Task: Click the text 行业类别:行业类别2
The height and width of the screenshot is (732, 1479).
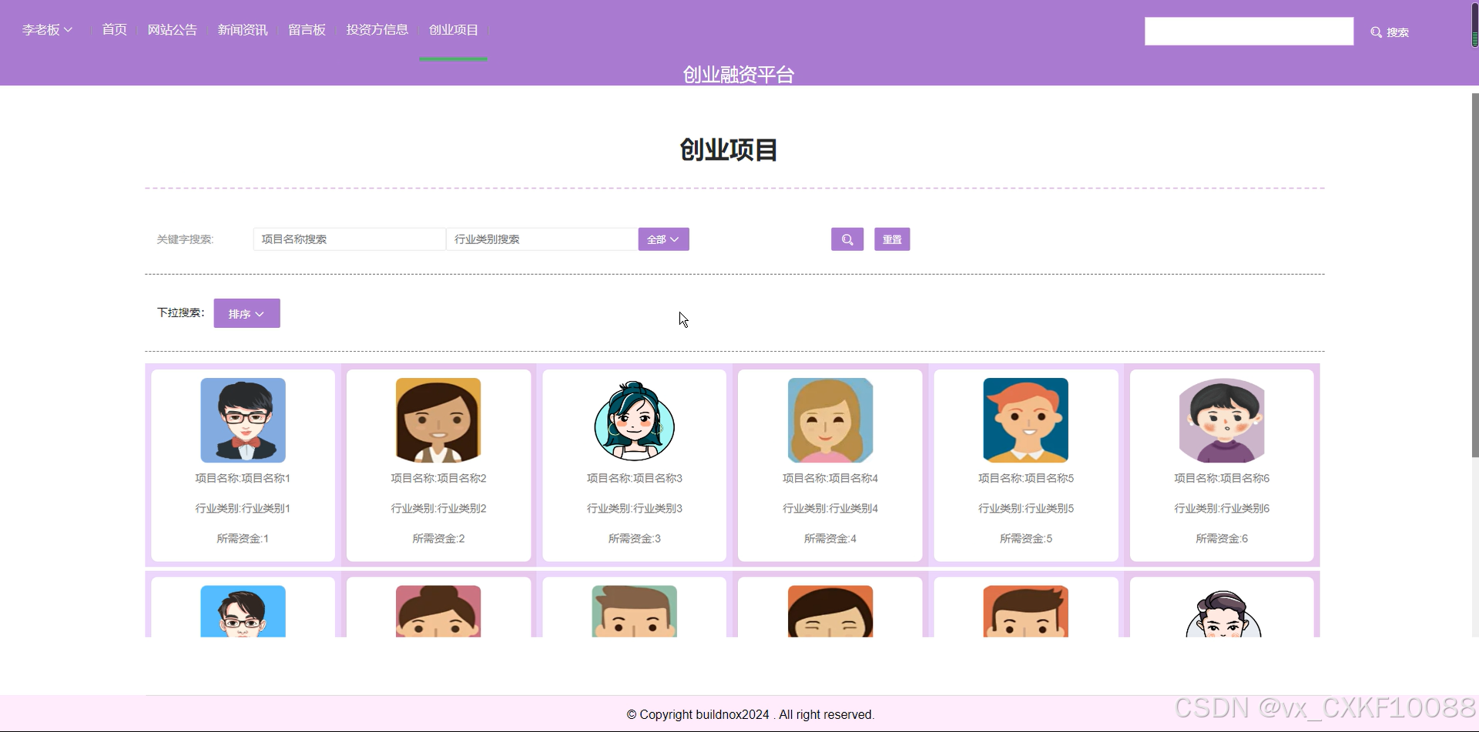Action: click(438, 508)
